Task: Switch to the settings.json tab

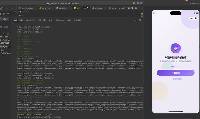Action: tap(26, 8)
